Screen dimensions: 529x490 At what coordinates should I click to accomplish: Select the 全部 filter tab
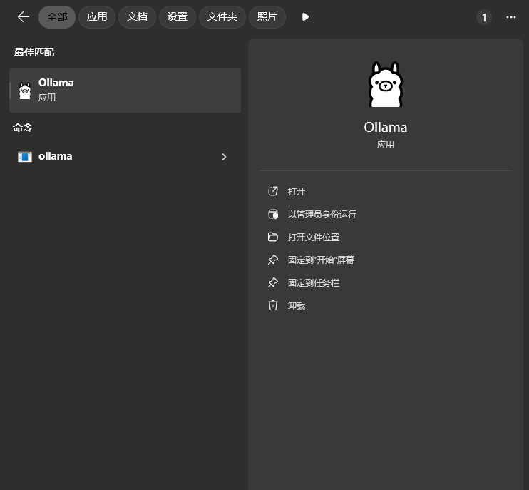[x=57, y=17]
